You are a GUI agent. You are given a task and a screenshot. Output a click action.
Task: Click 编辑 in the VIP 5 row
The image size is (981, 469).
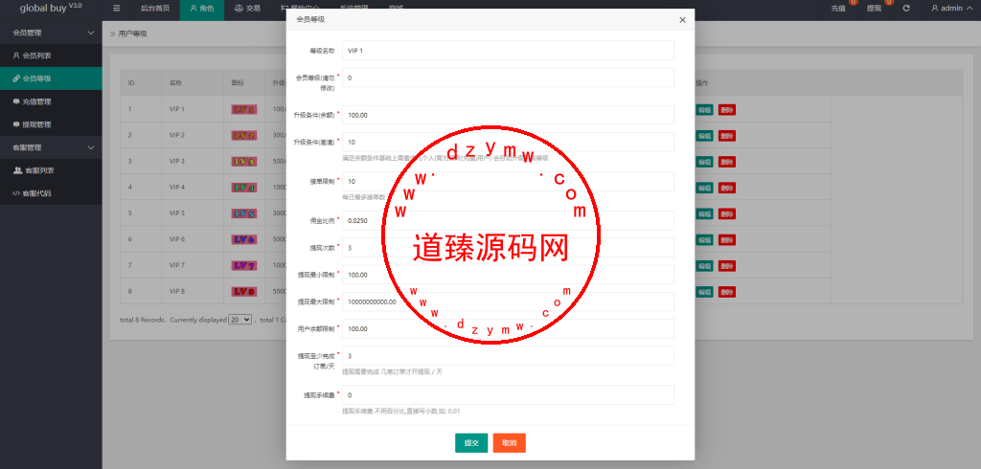click(x=704, y=213)
